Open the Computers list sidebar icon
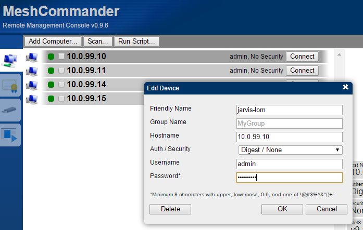The width and height of the screenshot is (363, 230). pyautogui.click(x=9, y=61)
